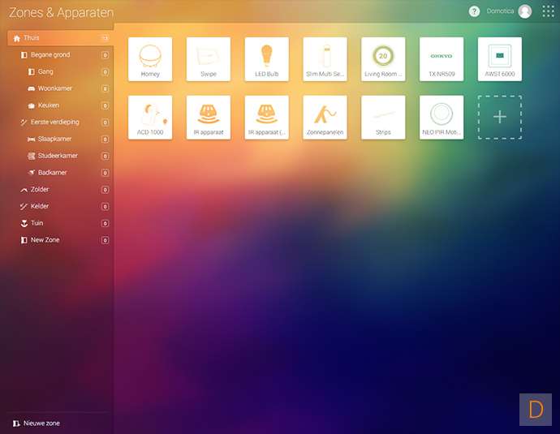The height and width of the screenshot is (434, 560).
Task: Open the NEO PIR Motion tile
Action: click(x=442, y=118)
